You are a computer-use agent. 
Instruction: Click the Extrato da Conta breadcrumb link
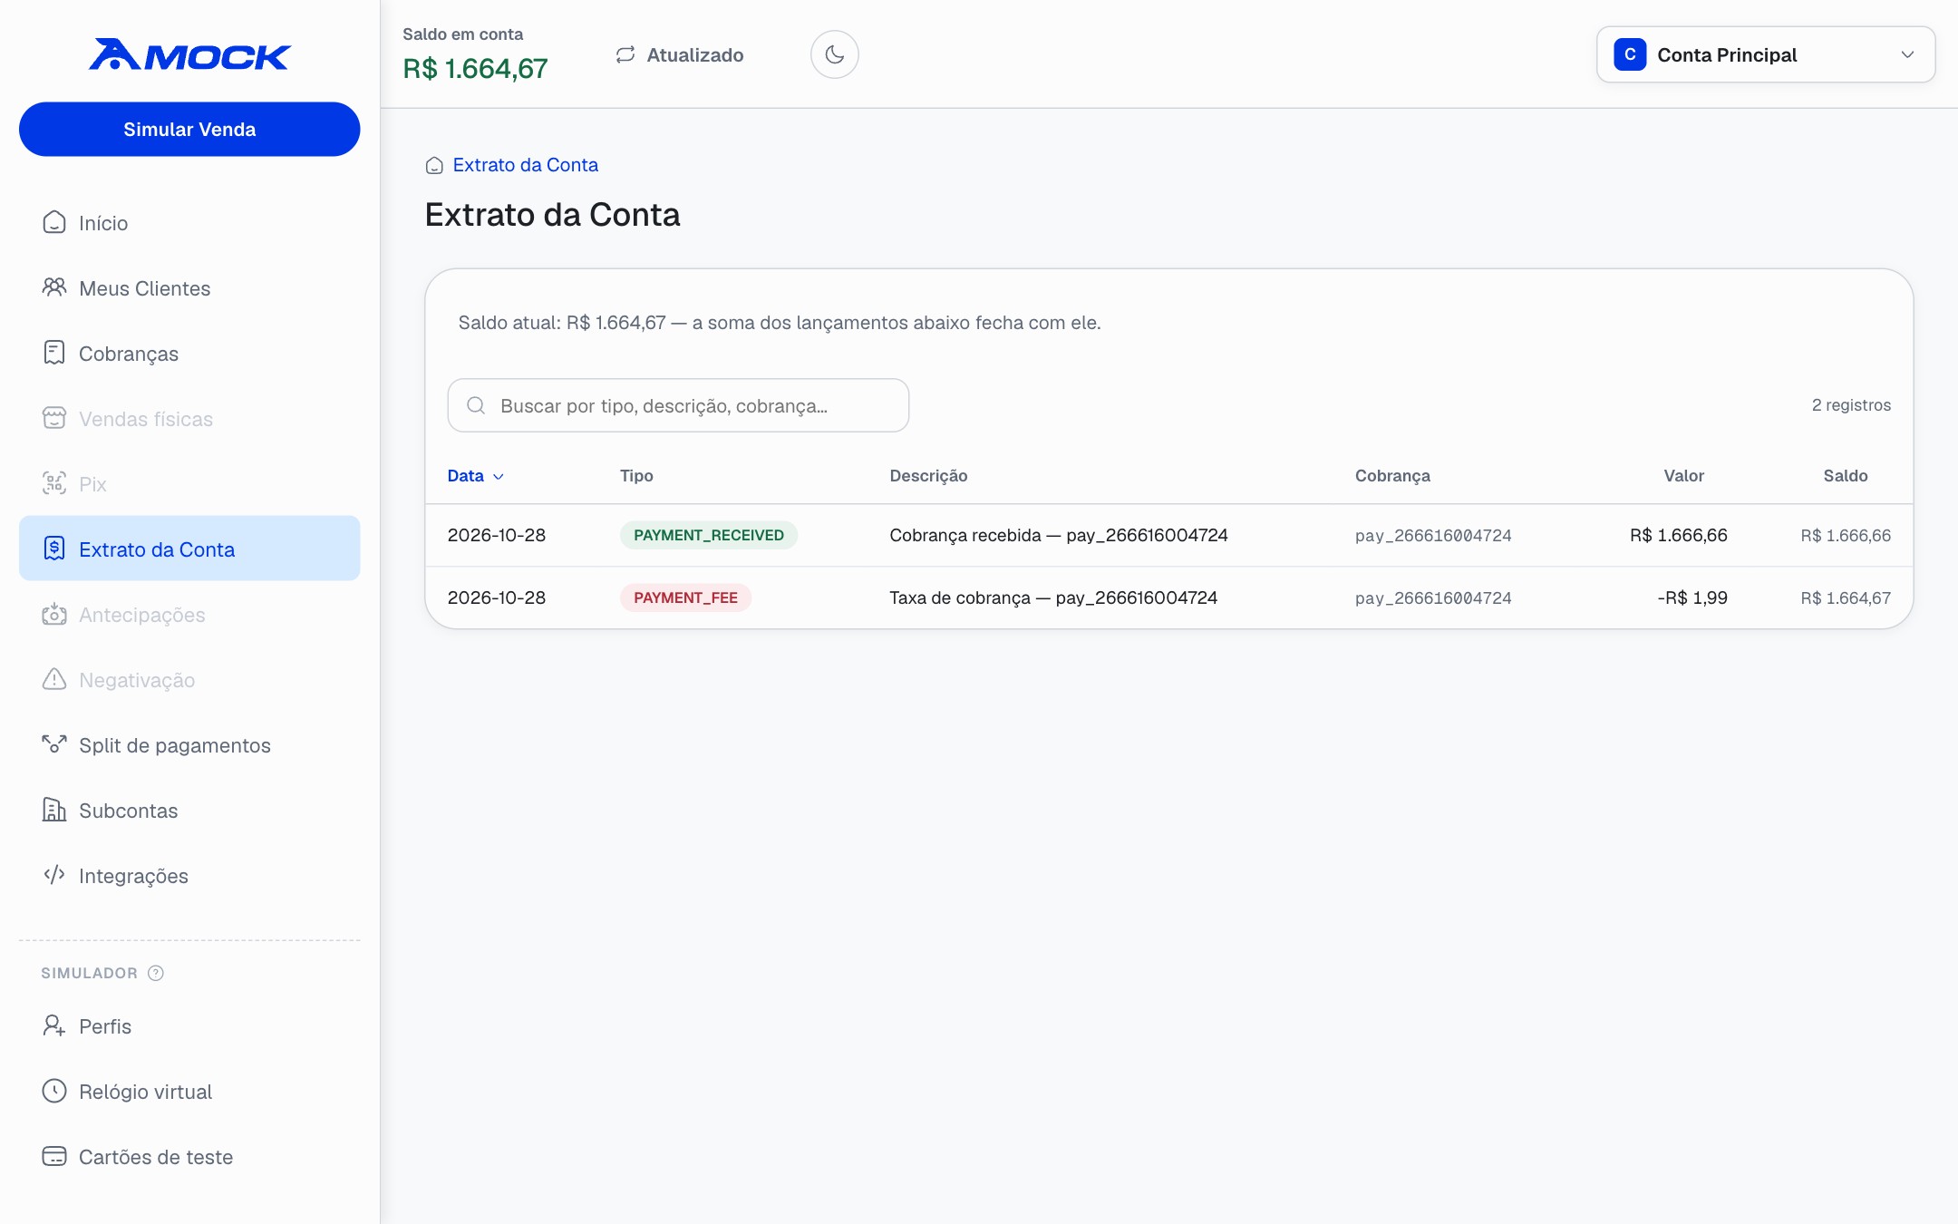point(525,165)
